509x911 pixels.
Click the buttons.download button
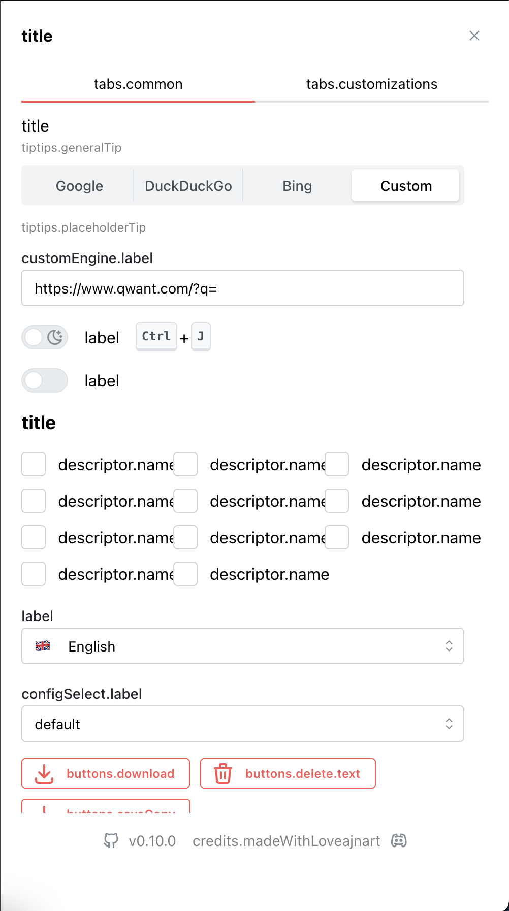[105, 773]
